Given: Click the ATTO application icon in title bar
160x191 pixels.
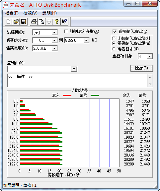Looking at the screenshot, I should (x=5, y=5).
